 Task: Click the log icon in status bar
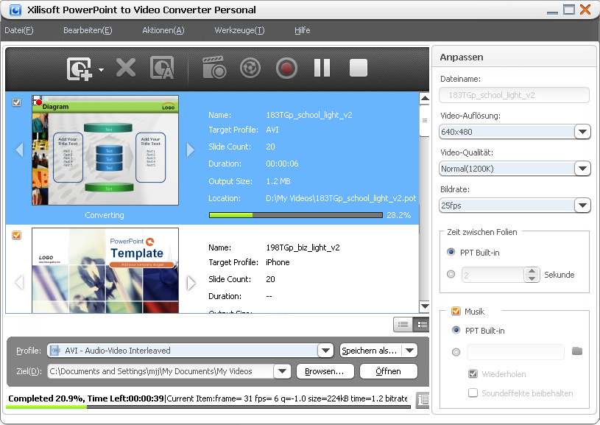(x=423, y=400)
